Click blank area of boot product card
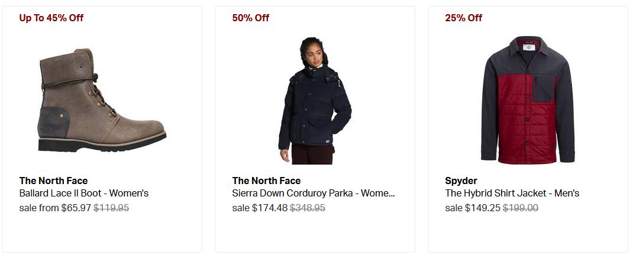The width and height of the screenshot is (633, 259). point(102,234)
